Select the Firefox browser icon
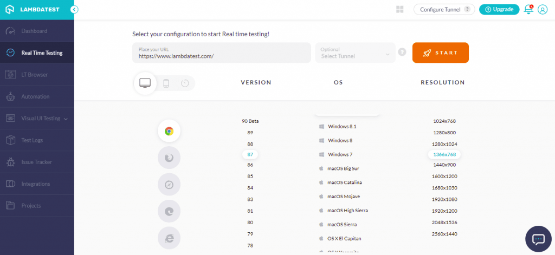The image size is (555, 255). (x=169, y=158)
